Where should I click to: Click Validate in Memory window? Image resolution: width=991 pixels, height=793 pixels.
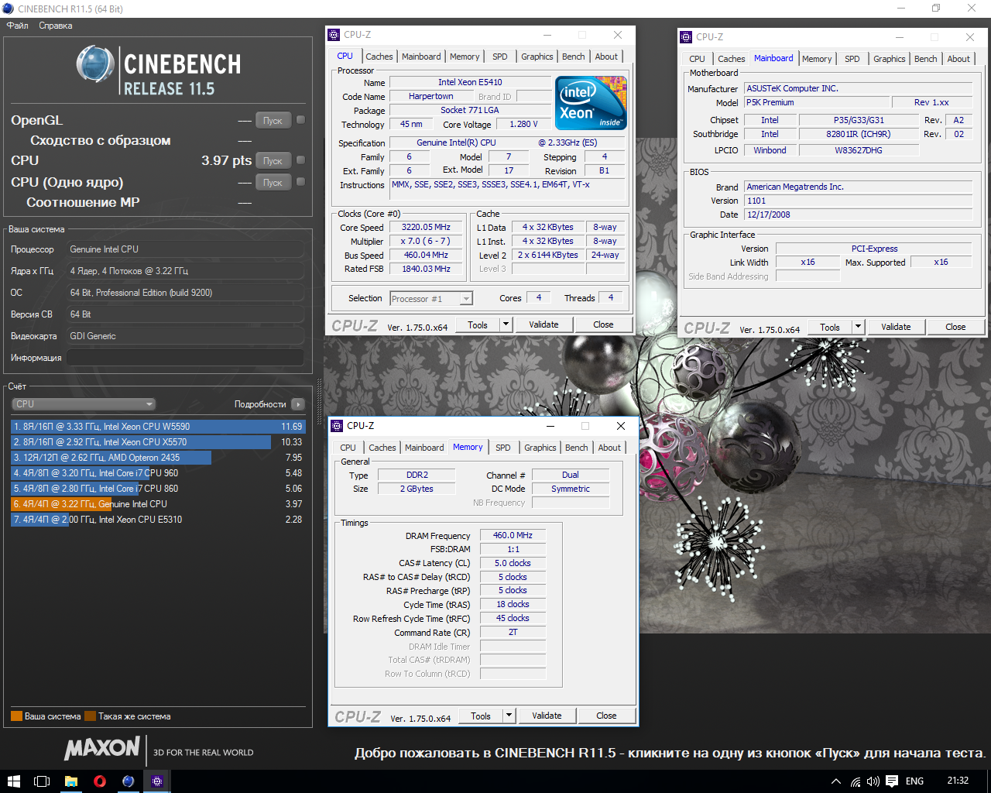tap(547, 716)
